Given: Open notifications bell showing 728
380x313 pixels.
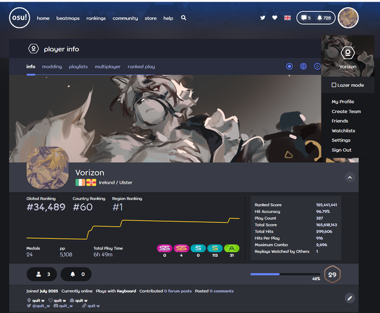Looking at the screenshot, I should [324, 18].
